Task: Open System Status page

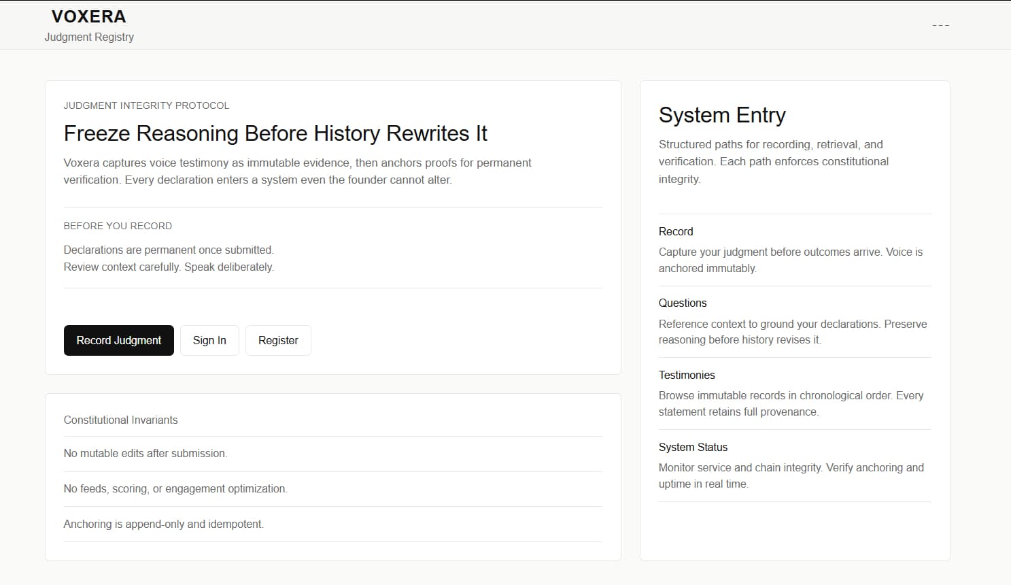Action: [693, 447]
